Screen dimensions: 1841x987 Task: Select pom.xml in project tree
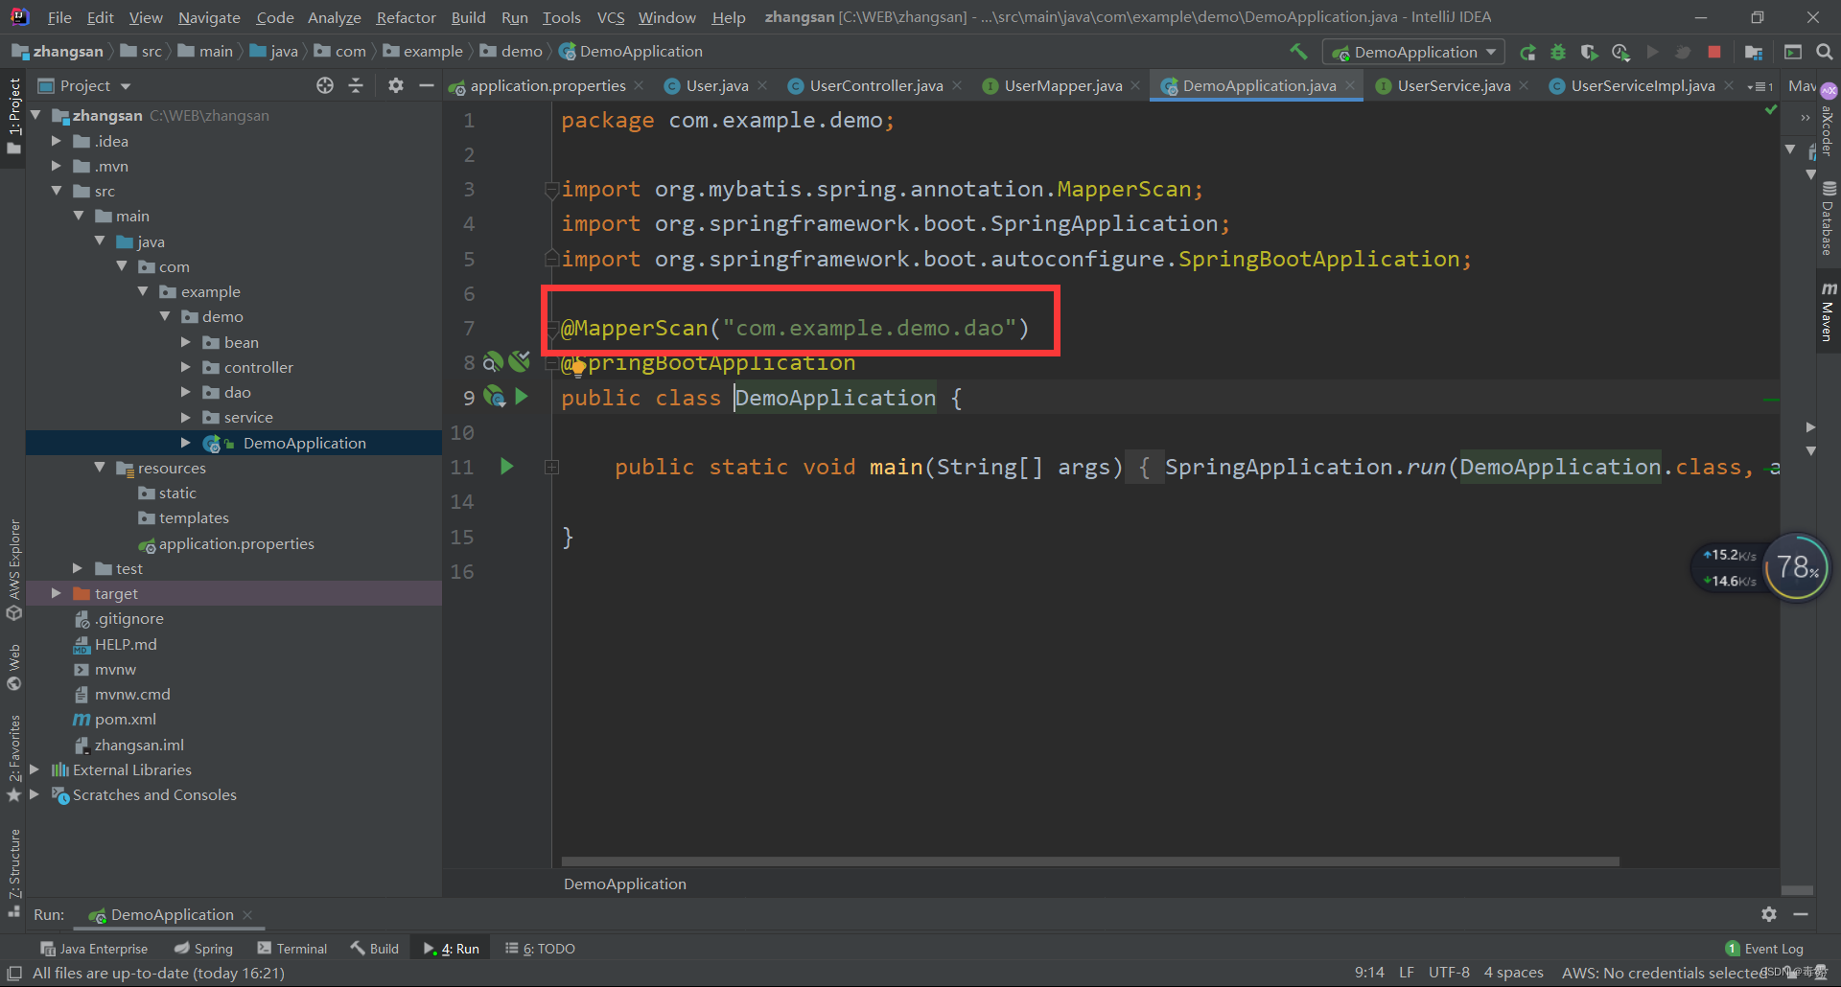[x=115, y=720]
